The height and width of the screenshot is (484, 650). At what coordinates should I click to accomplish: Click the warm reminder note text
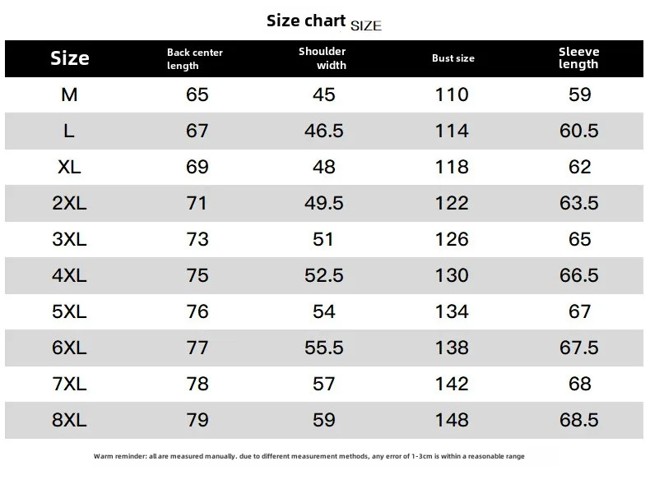click(309, 456)
